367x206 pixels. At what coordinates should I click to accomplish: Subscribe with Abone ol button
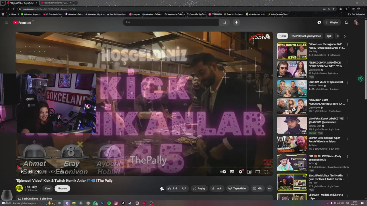(63, 189)
